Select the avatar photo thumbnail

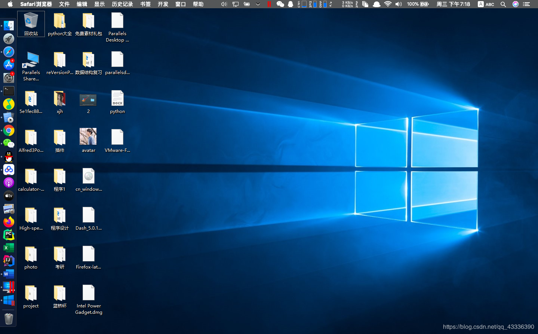[x=88, y=141]
